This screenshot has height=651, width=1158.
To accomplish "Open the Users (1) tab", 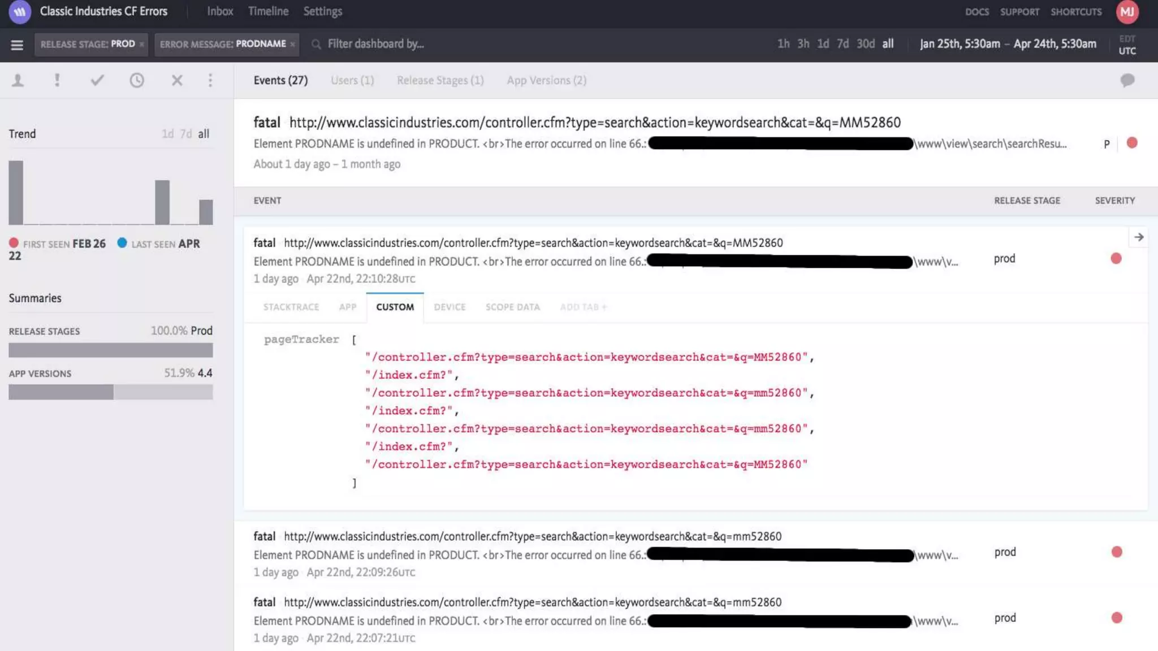I will pos(352,80).
